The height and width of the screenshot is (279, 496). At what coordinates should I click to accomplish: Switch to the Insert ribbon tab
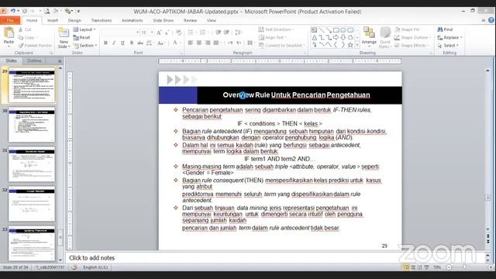coord(53,20)
